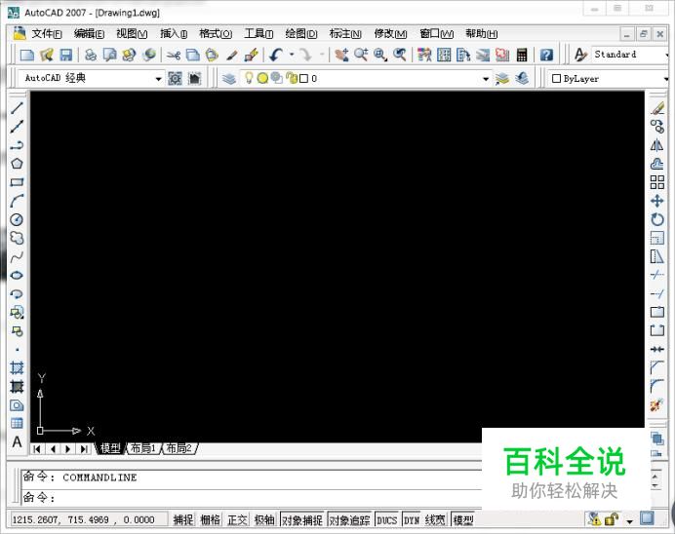Screen dimensions: 675x534
Task: Open the Help question mark icon
Action: pyautogui.click(x=546, y=55)
